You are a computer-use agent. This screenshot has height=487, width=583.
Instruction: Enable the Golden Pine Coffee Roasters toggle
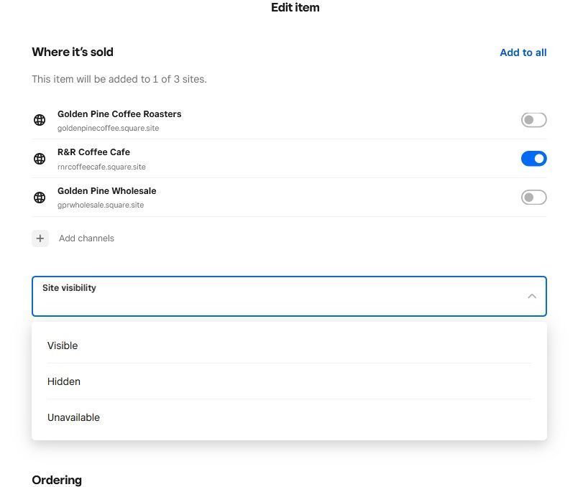(533, 120)
